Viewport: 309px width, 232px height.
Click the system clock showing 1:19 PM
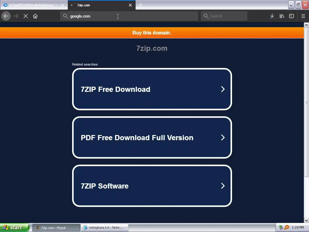tap(298, 227)
